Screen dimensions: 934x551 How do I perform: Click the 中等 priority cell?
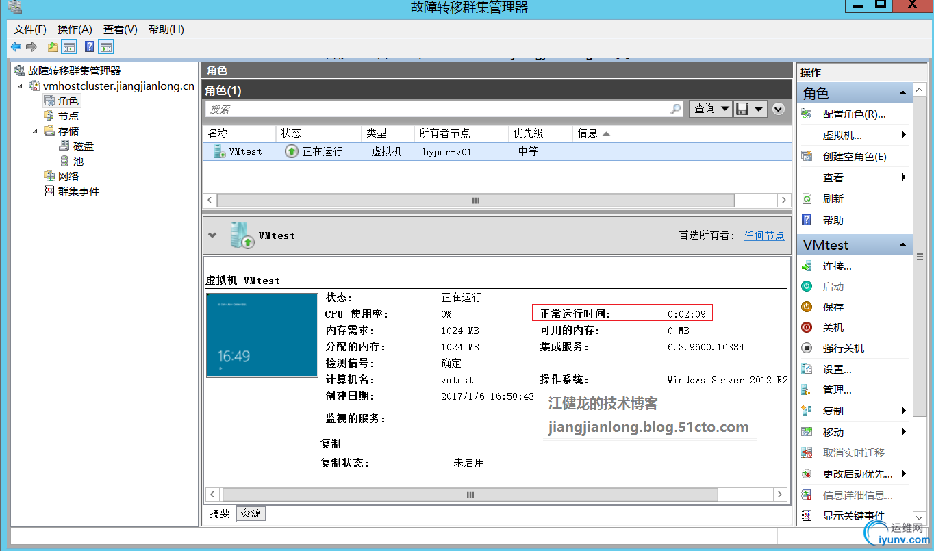[528, 151]
